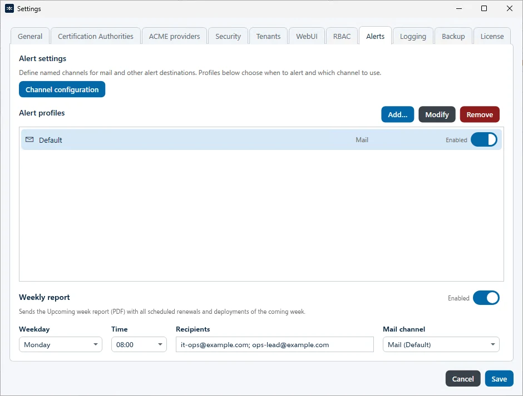Select the Default row name text
Viewport: 523px width, 396px height.
51,140
